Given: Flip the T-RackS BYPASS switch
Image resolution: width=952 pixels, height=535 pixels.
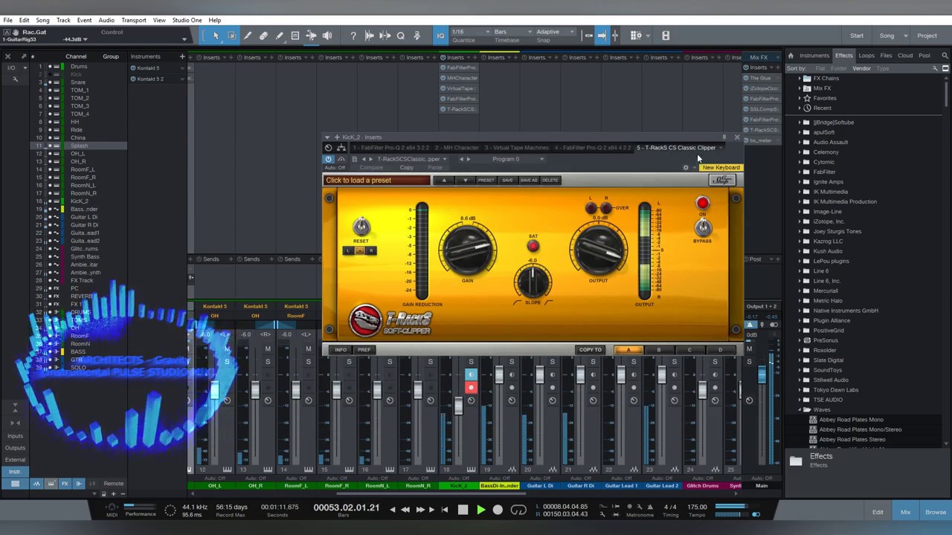Looking at the screenshot, I should (703, 227).
